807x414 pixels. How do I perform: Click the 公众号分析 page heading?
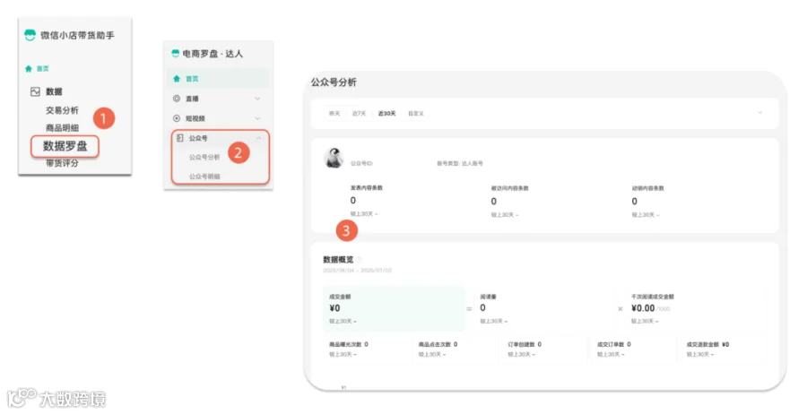[x=334, y=82]
